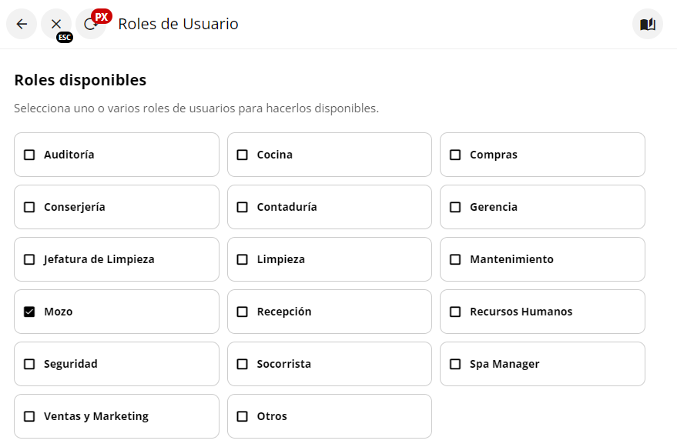Enable the Socorrista role

pos(243,364)
